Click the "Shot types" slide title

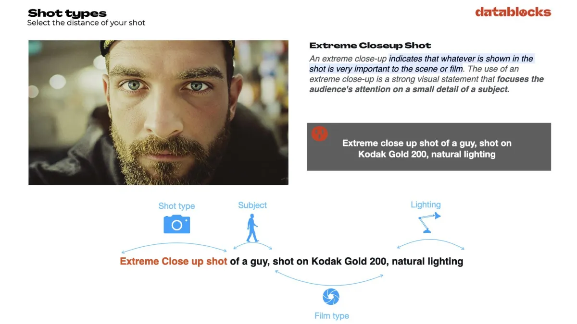click(x=67, y=13)
